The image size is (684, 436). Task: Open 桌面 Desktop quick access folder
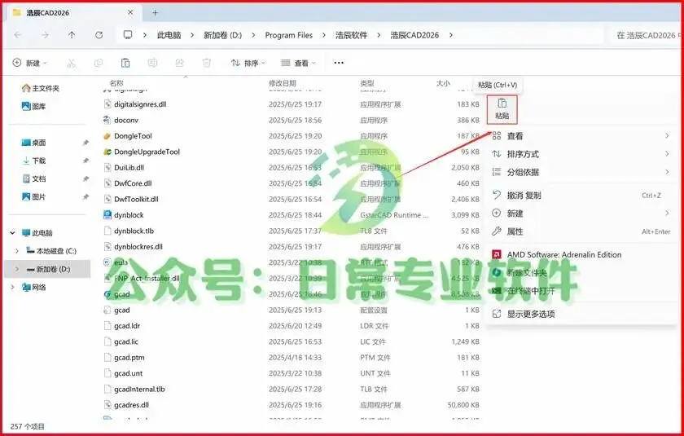(x=33, y=143)
